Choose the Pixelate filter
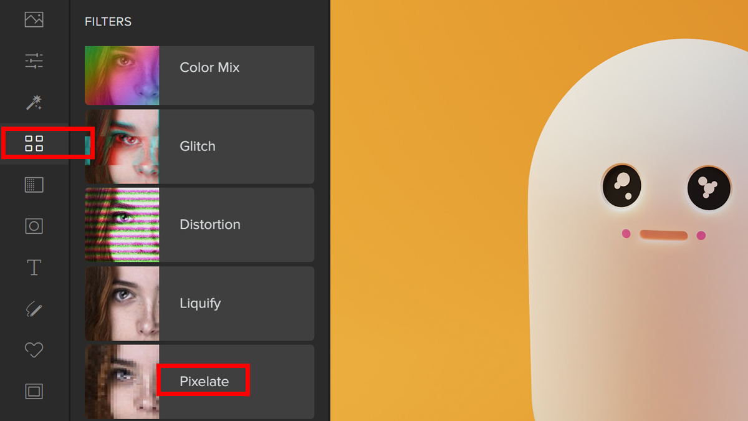 point(204,382)
